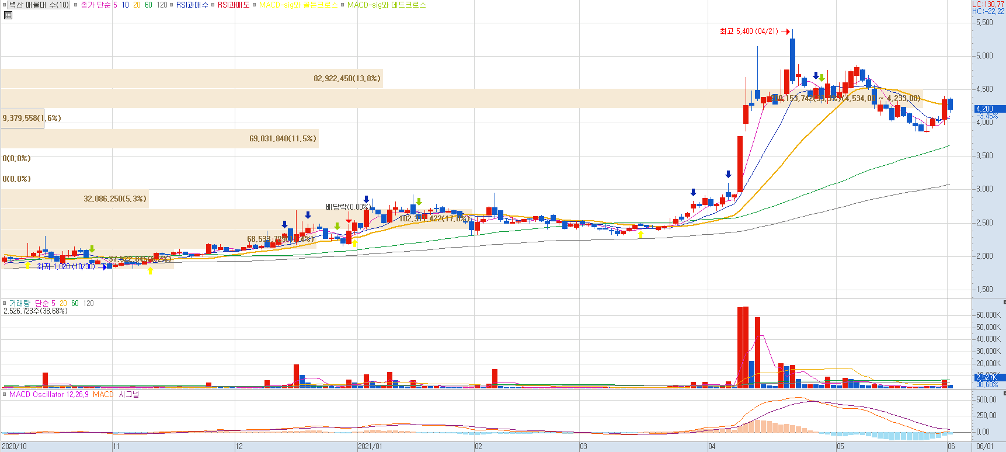Click the LC:130.77 readout

tap(988, 4)
